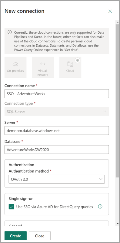Toggle Use SSO via Azure AD checkbox
Image resolution: width=120 pixels, height=243 pixels.
[x=12, y=207]
